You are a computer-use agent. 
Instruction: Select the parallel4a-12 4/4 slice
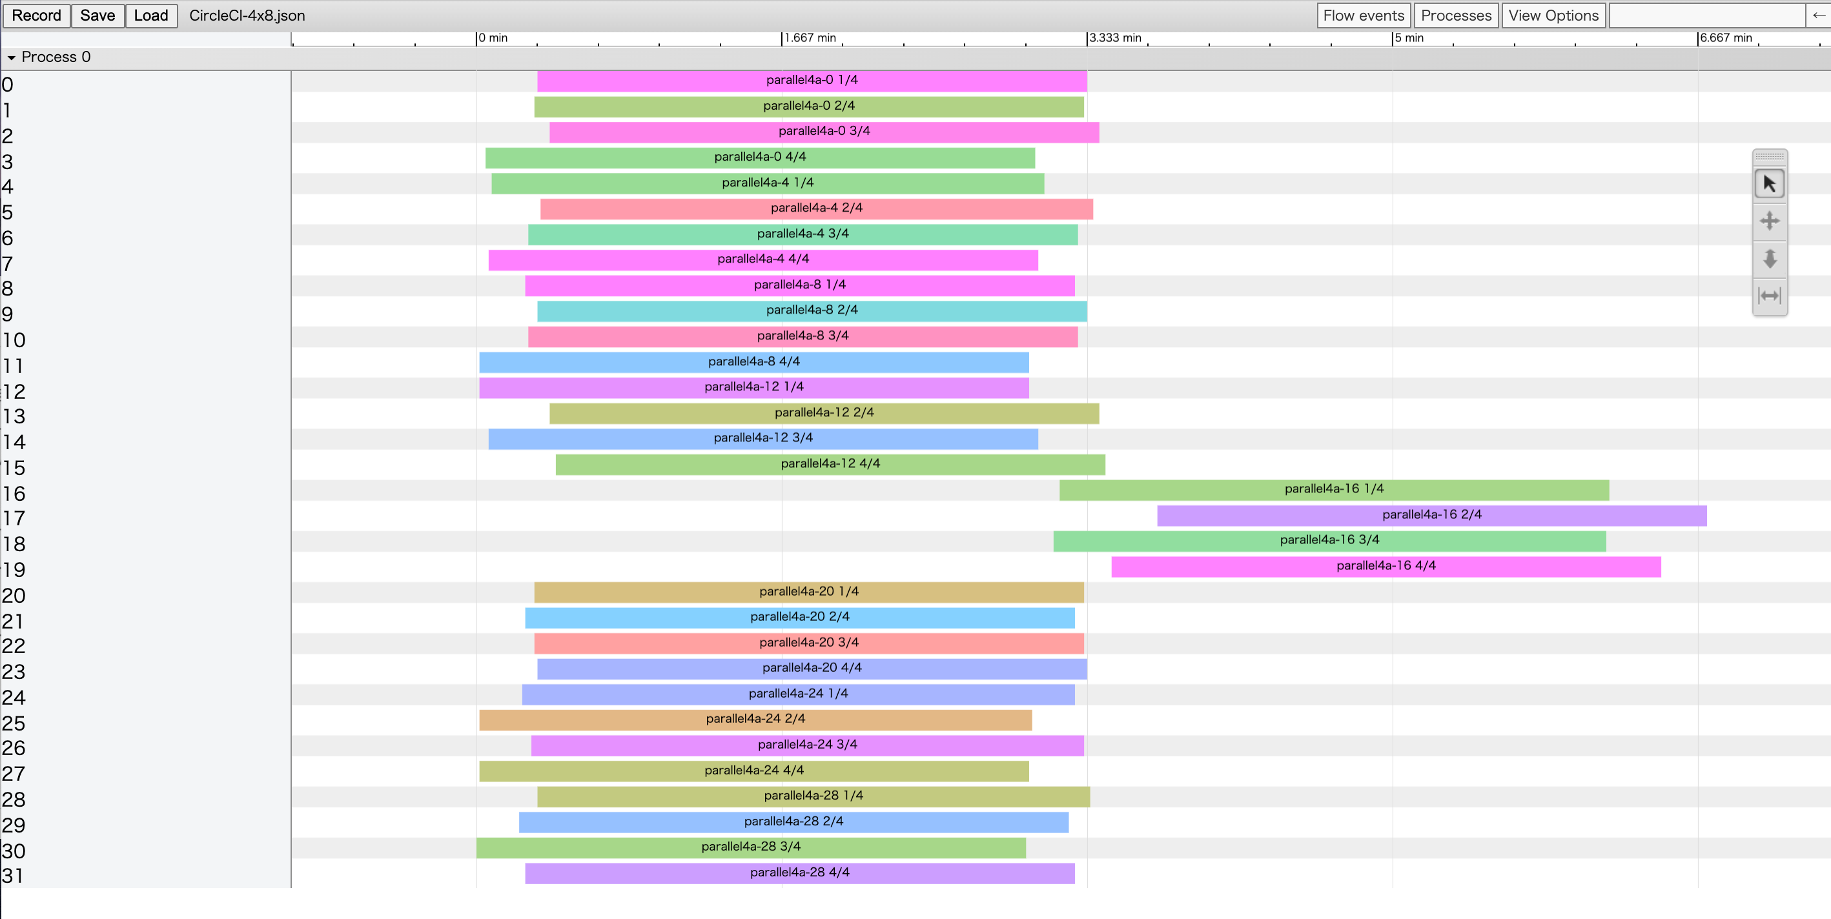point(830,464)
